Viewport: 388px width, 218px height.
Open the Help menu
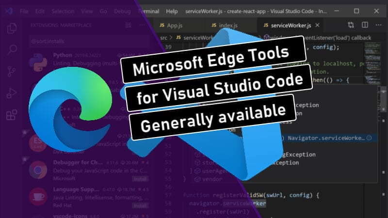click(172, 11)
